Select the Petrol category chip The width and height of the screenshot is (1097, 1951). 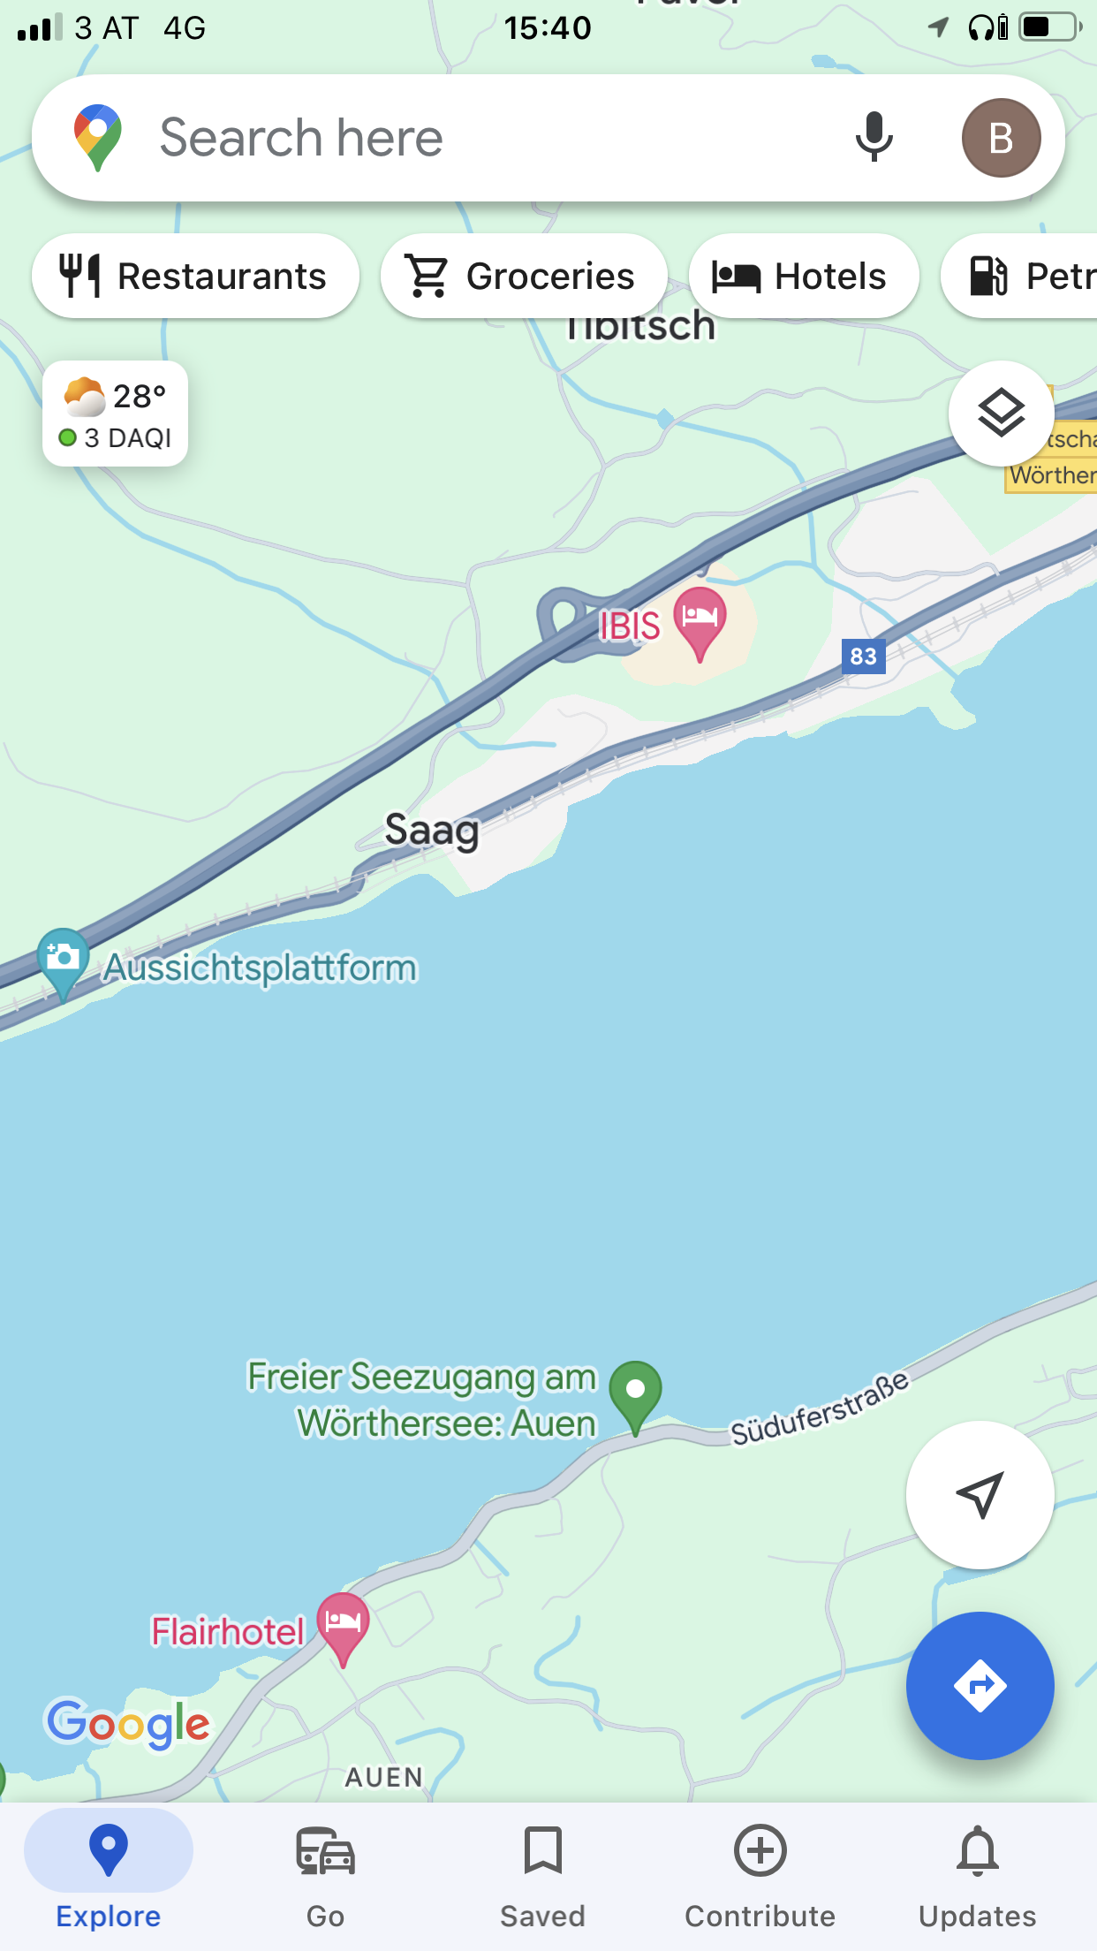(1019, 276)
